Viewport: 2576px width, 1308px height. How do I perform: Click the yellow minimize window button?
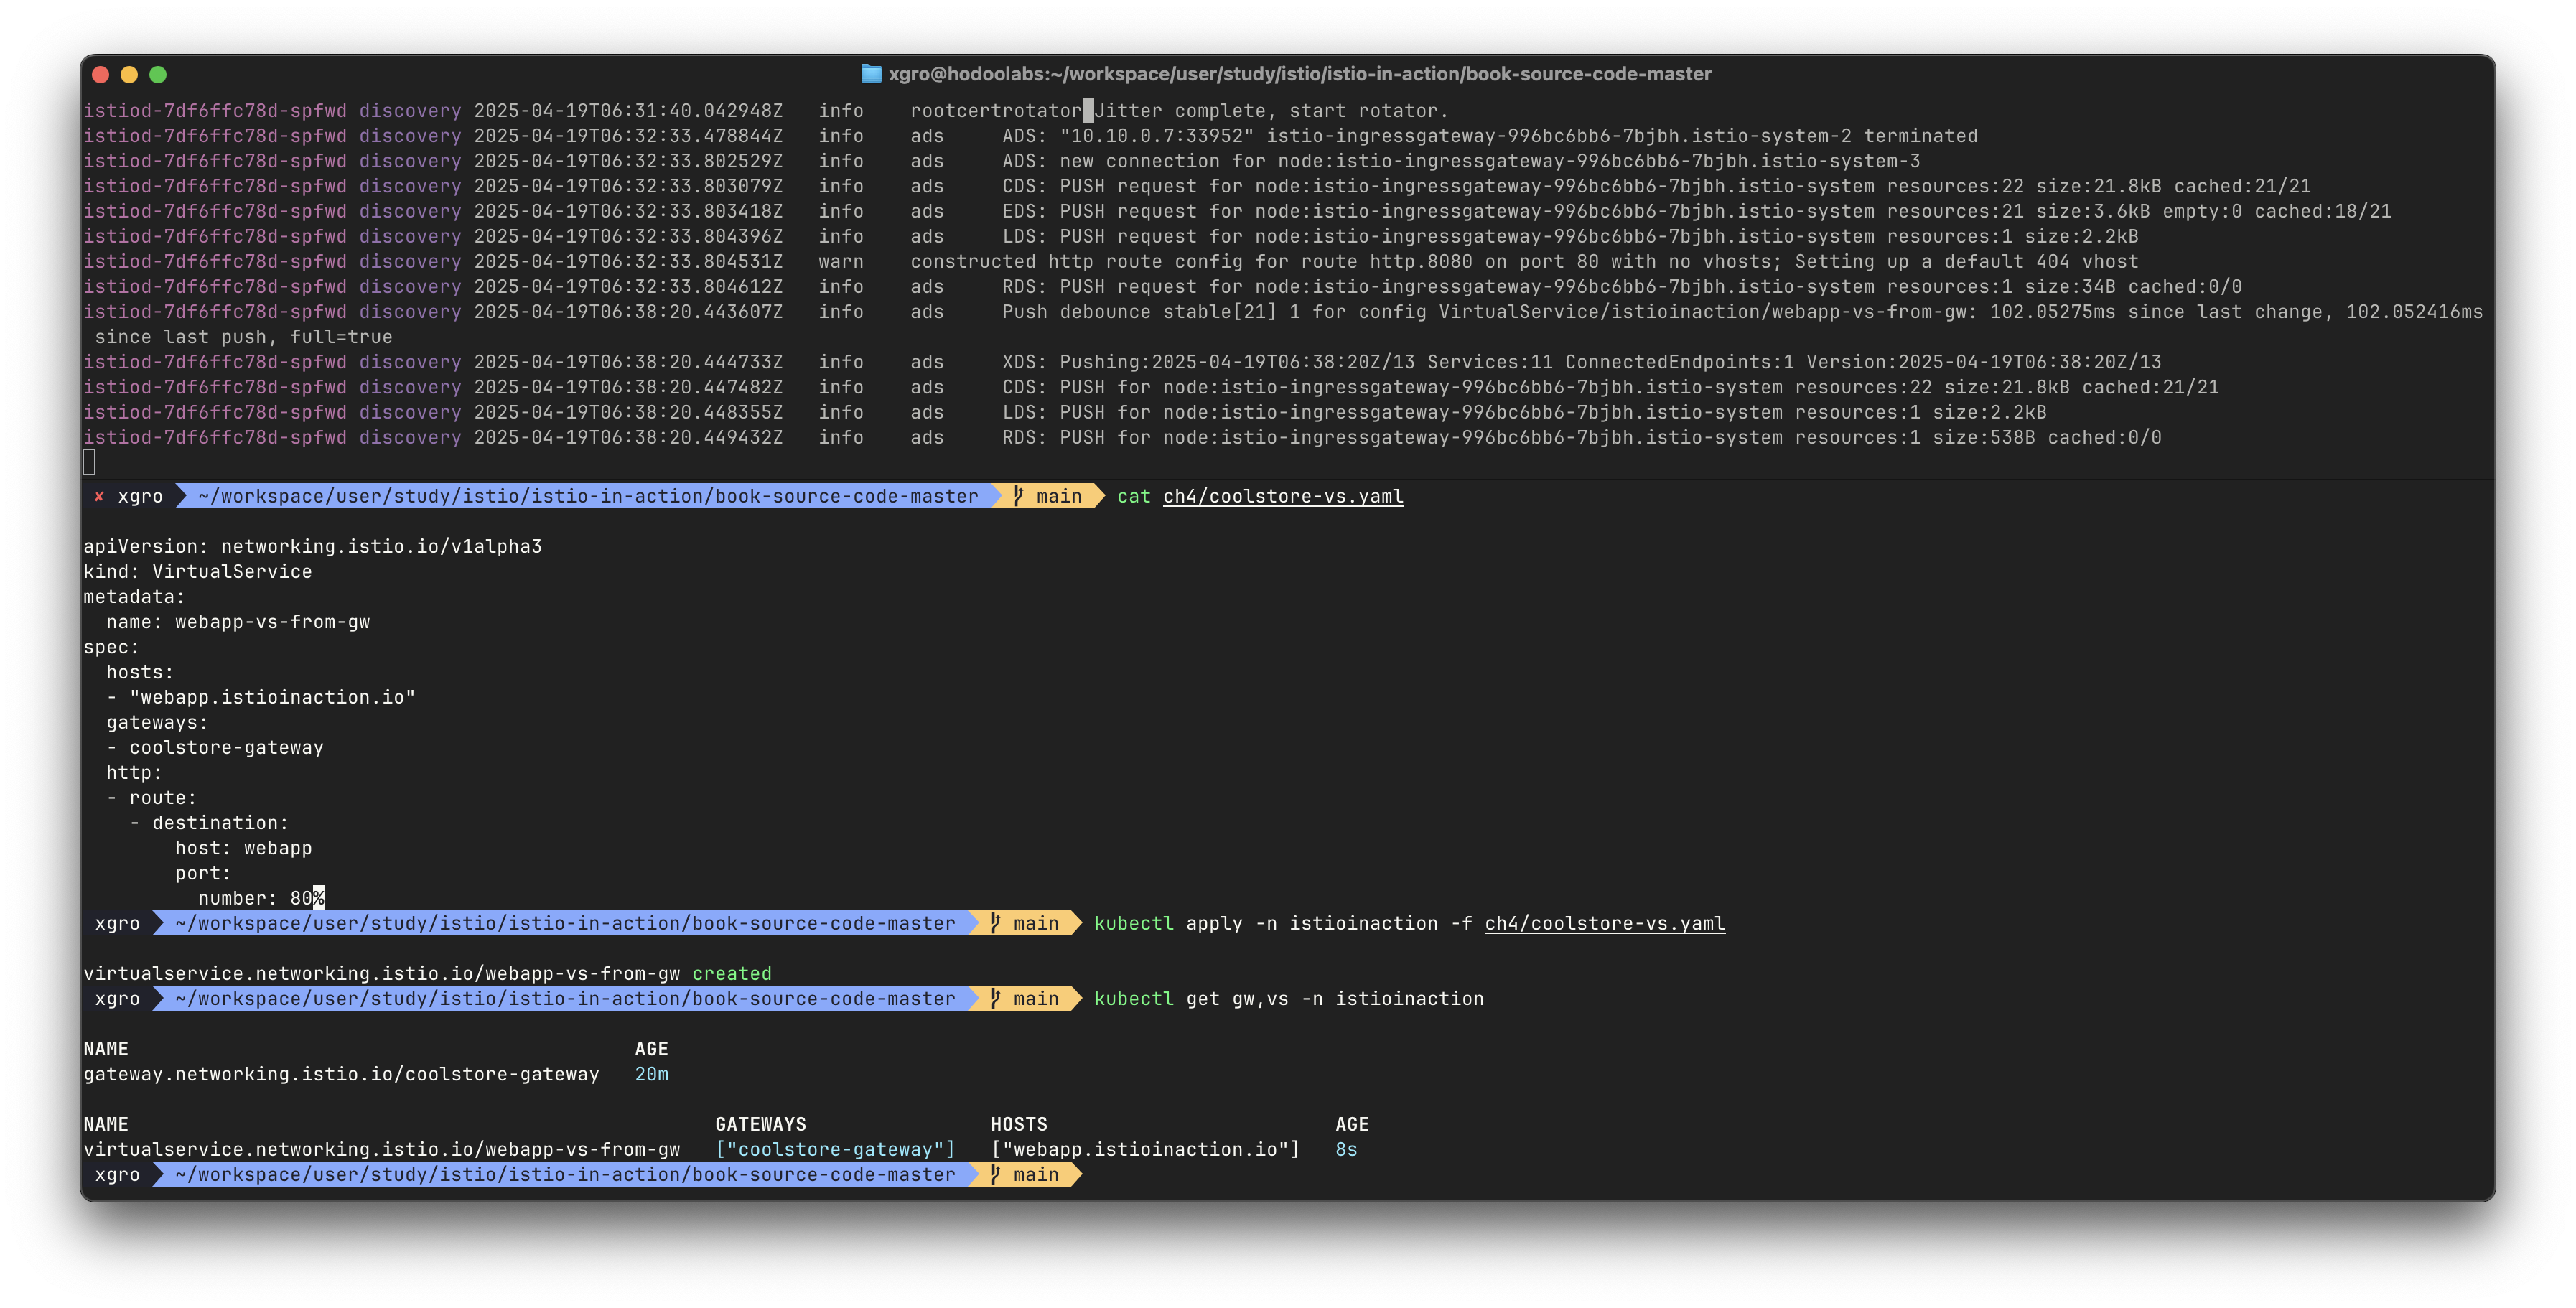pyautogui.click(x=129, y=74)
